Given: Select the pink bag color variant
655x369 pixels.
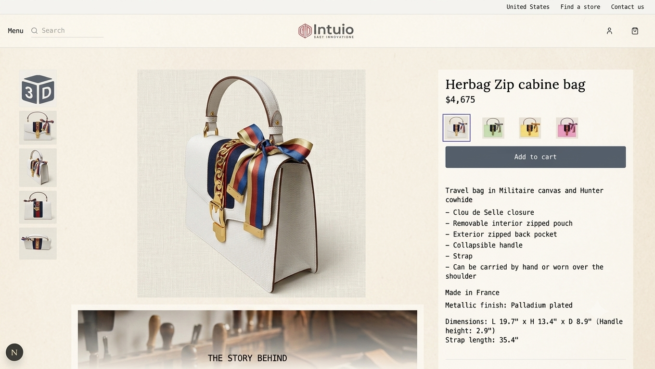Looking at the screenshot, I should pyautogui.click(x=567, y=128).
